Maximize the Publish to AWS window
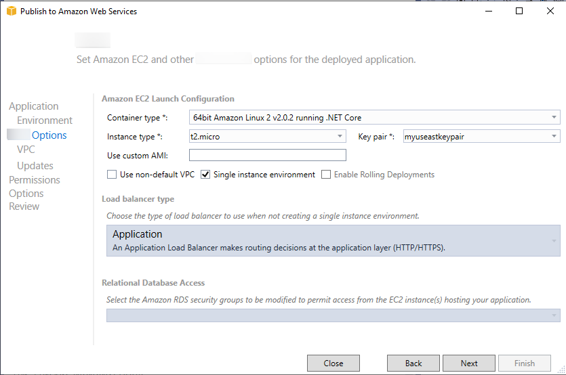 pos(519,11)
